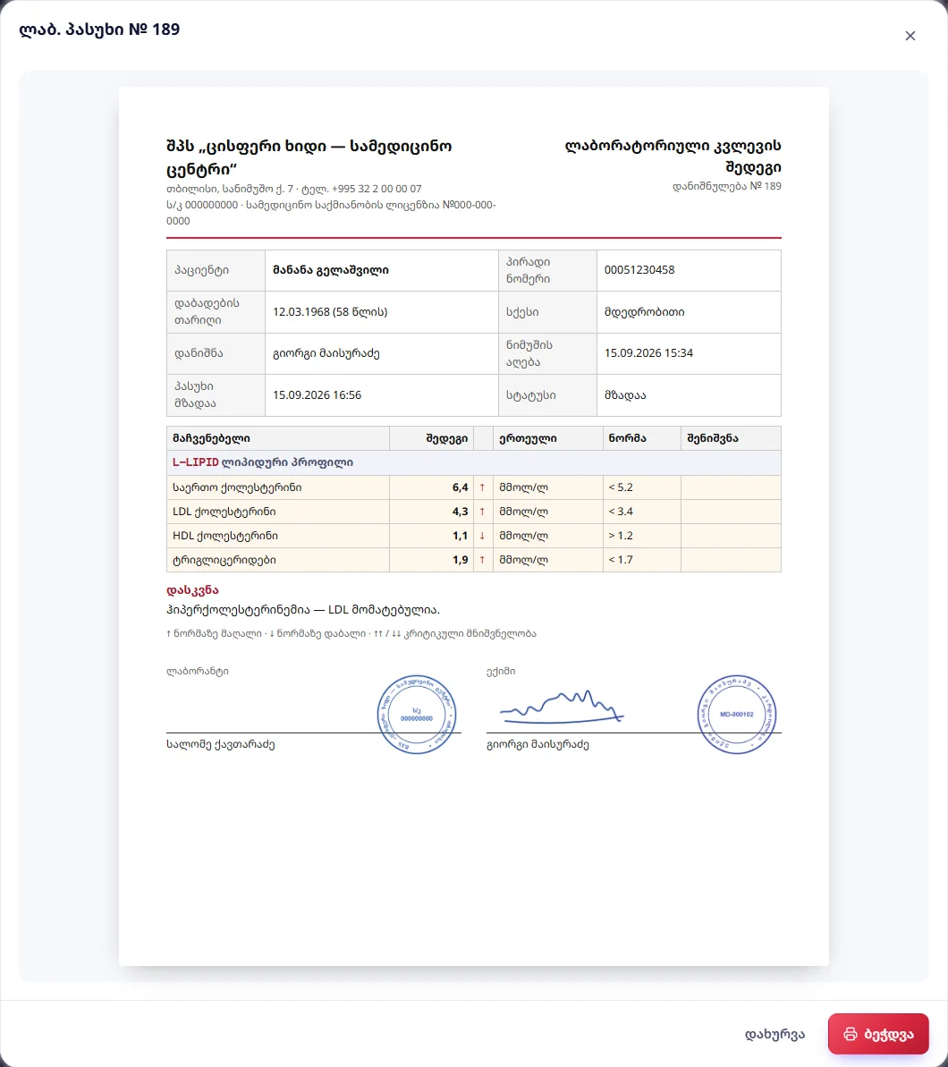
Task: Click the norm value < 1.7
Action: tap(621, 560)
